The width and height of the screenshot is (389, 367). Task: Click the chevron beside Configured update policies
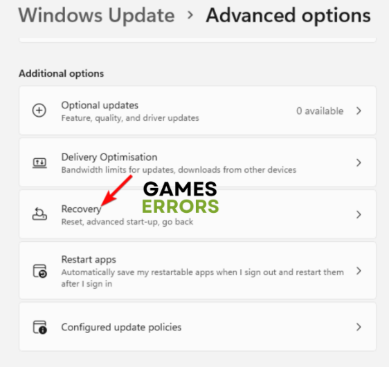[359, 327]
